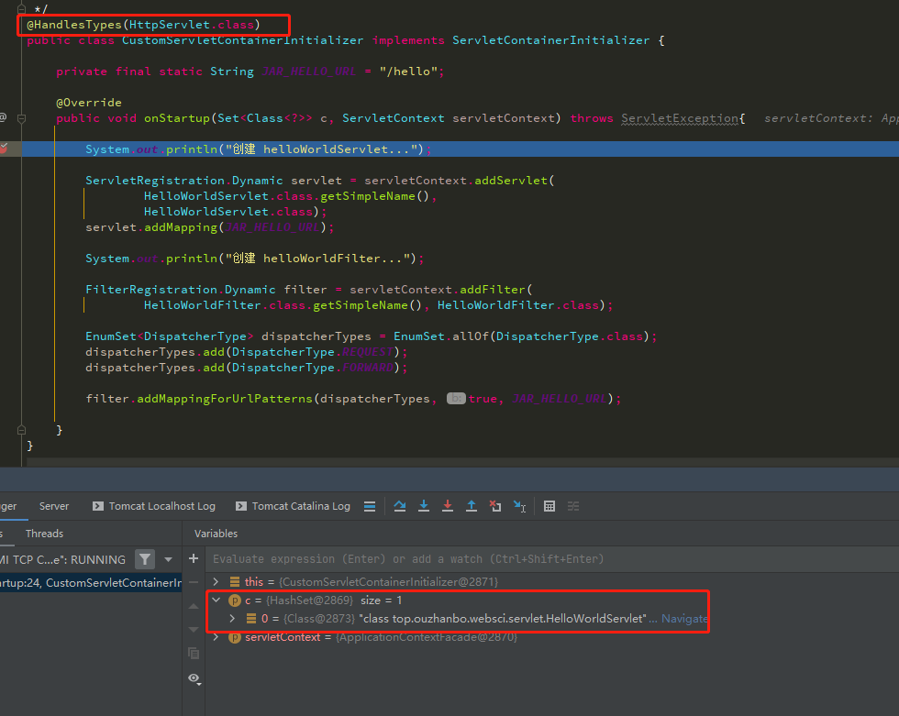Open the eye icon view options in Variables

pos(194,678)
